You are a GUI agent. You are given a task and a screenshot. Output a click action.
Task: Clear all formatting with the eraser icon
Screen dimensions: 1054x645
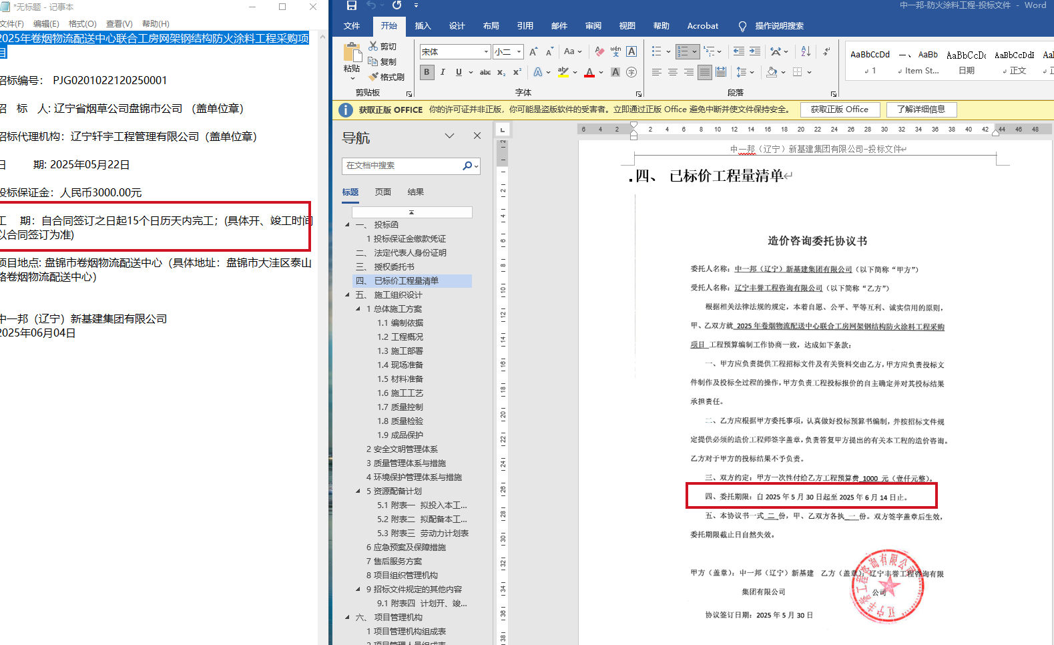pos(599,51)
